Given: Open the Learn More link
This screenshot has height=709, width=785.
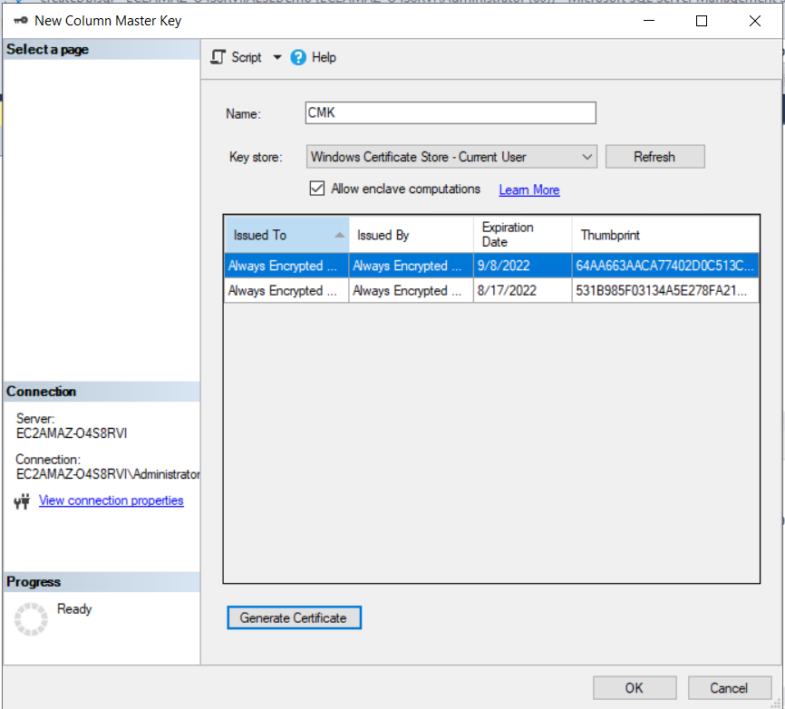Looking at the screenshot, I should pyautogui.click(x=528, y=189).
